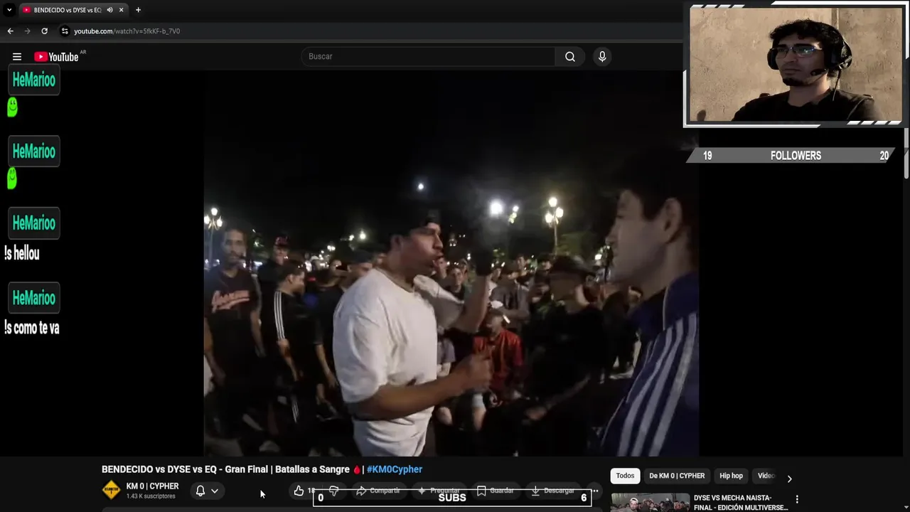Click the address bar URL
The image size is (910, 512).
(127, 31)
